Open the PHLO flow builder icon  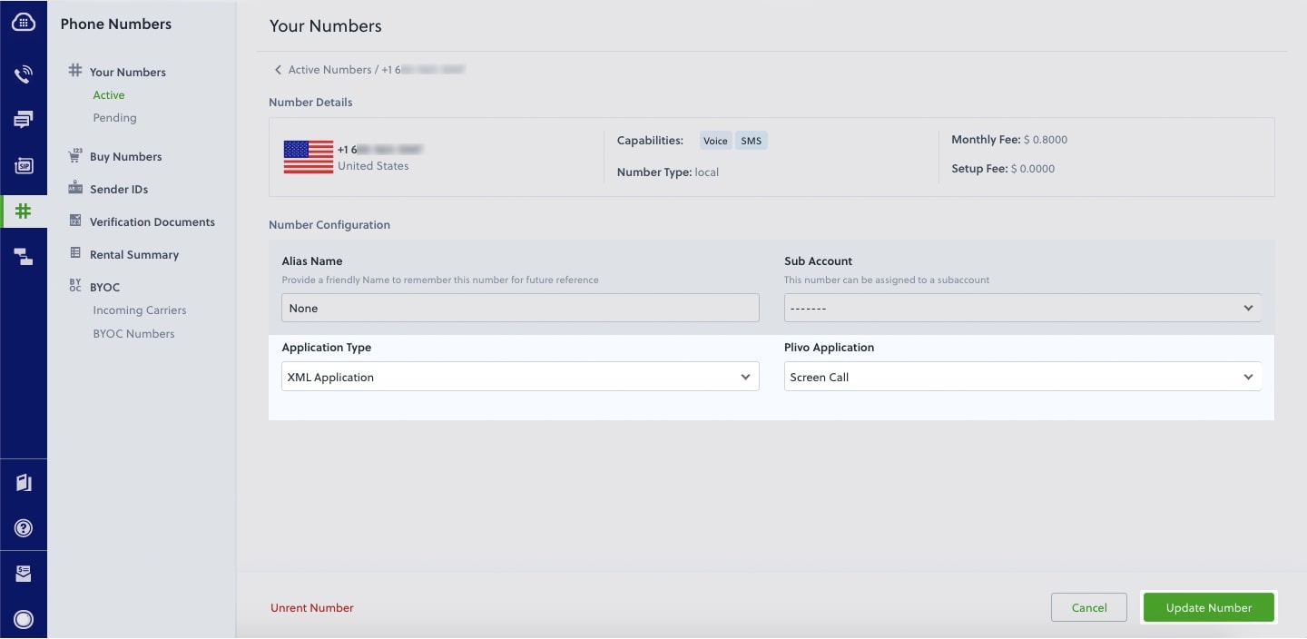23,256
